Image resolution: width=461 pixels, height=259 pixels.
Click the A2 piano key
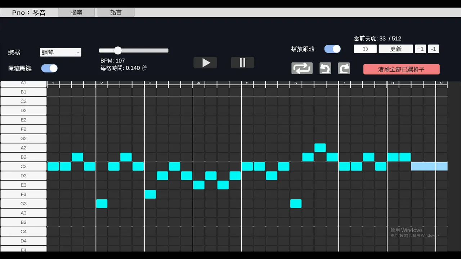point(23,147)
